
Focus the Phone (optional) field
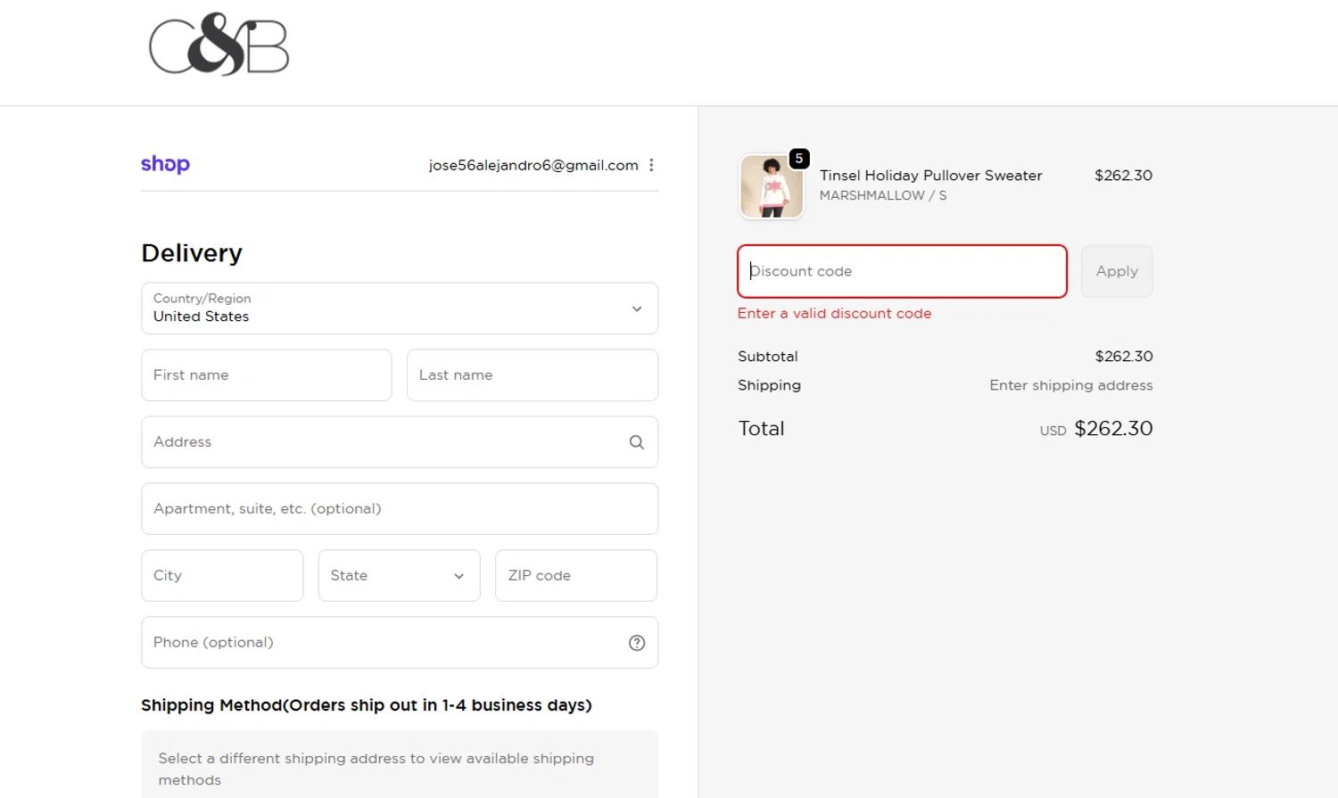[x=384, y=643]
